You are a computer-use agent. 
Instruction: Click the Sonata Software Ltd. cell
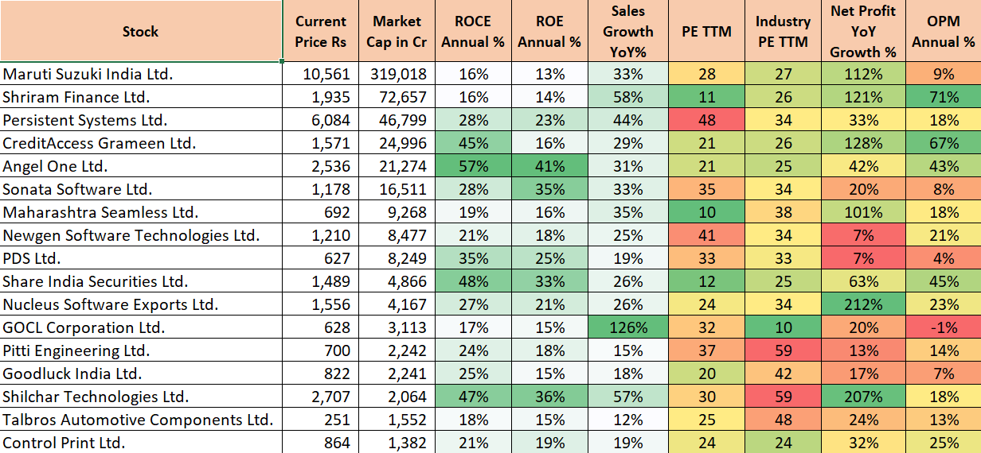click(x=142, y=190)
